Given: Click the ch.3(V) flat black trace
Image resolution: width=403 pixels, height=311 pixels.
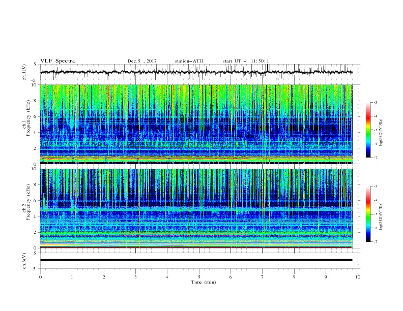Looking at the screenshot, I should point(196,260).
